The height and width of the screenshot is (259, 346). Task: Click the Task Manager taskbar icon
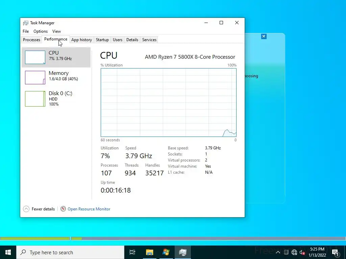[x=183, y=252]
